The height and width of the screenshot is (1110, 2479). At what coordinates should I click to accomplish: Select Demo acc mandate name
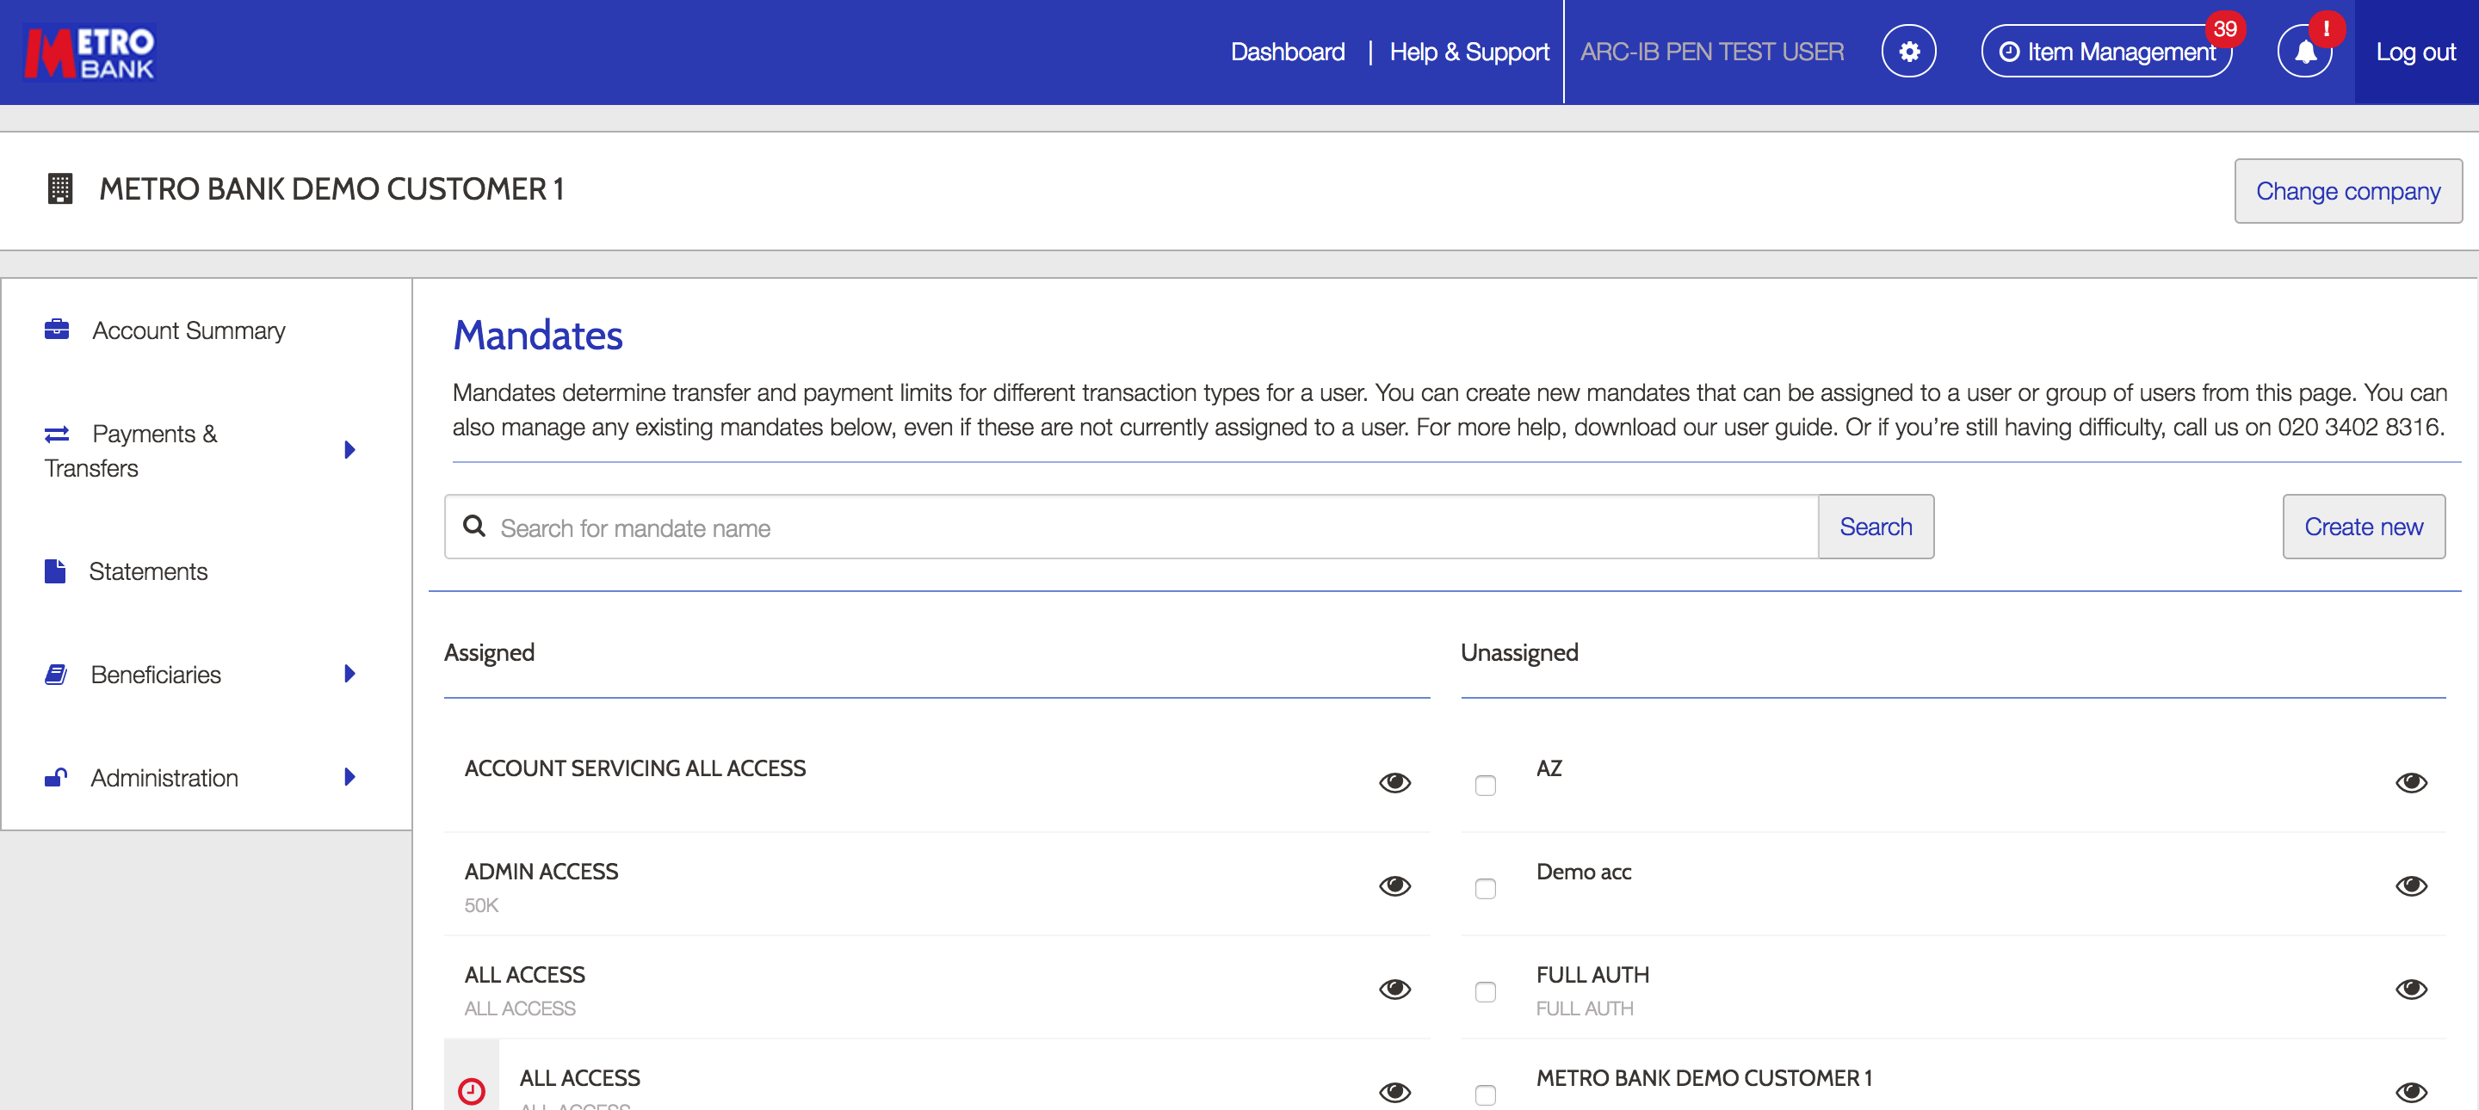click(x=1584, y=872)
